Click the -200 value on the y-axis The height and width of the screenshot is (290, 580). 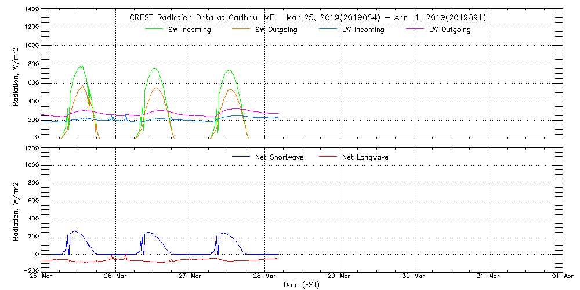pyautogui.click(x=31, y=270)
